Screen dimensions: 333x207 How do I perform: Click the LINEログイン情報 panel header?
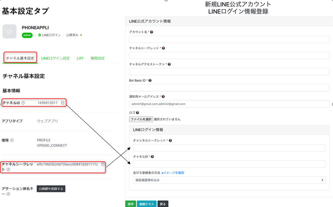229,130
